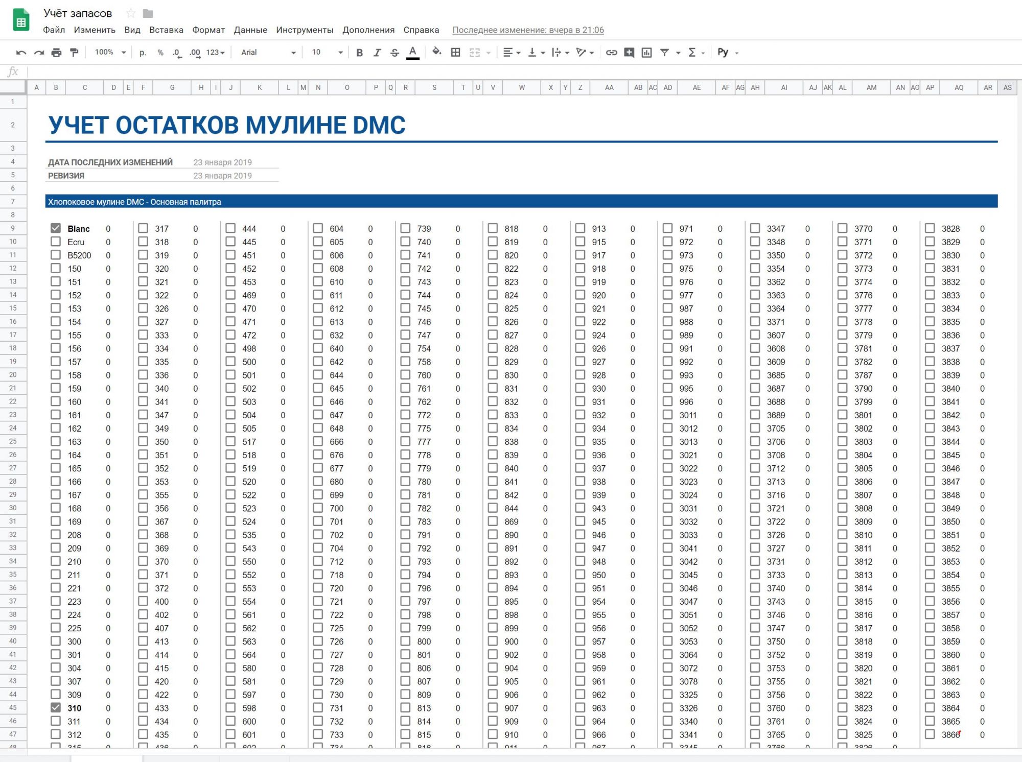The image size is (1022, 762).
Task: Select the paint format roller tool
Action: [74, 53]
